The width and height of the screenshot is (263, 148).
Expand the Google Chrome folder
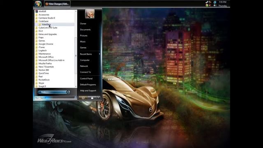tap(46, 44)
